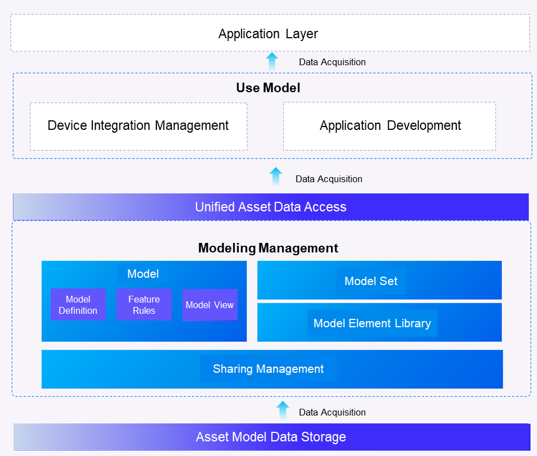Select the Feature Rules block
The image size is (537, 456).
[x=144, y=304]
